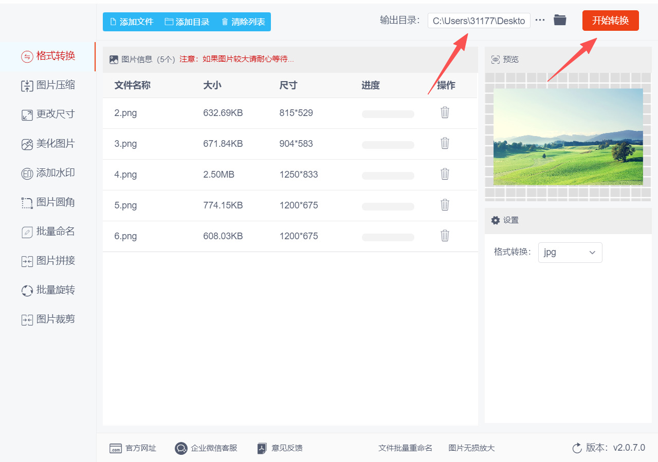The image size is (658, 462).
Task: Click the 文件名称 column header
Action: (x=132, y=85)
